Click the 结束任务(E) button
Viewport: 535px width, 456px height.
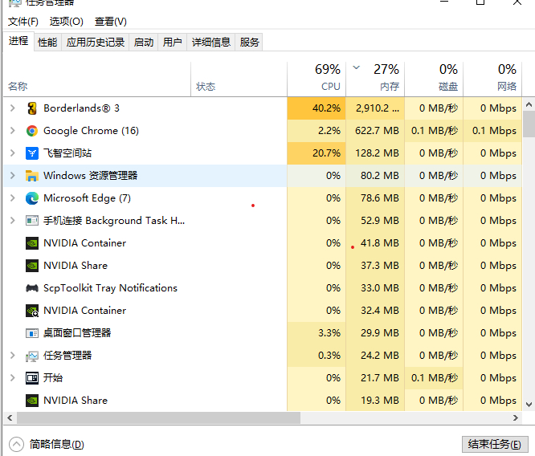tap(494, 445)
